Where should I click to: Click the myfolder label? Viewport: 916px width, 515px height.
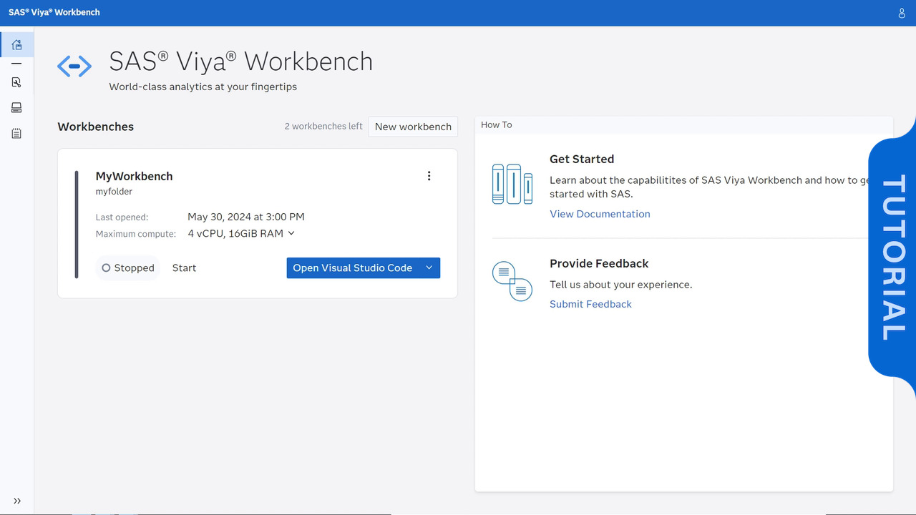click(114, 192)
